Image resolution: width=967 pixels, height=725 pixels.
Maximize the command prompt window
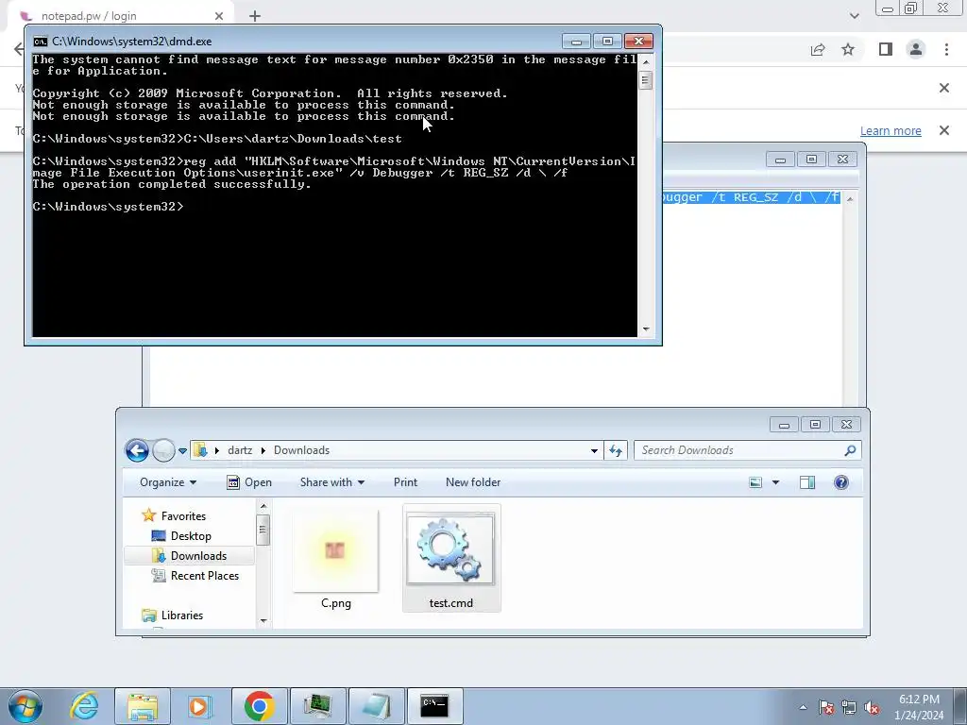point(607,42)
